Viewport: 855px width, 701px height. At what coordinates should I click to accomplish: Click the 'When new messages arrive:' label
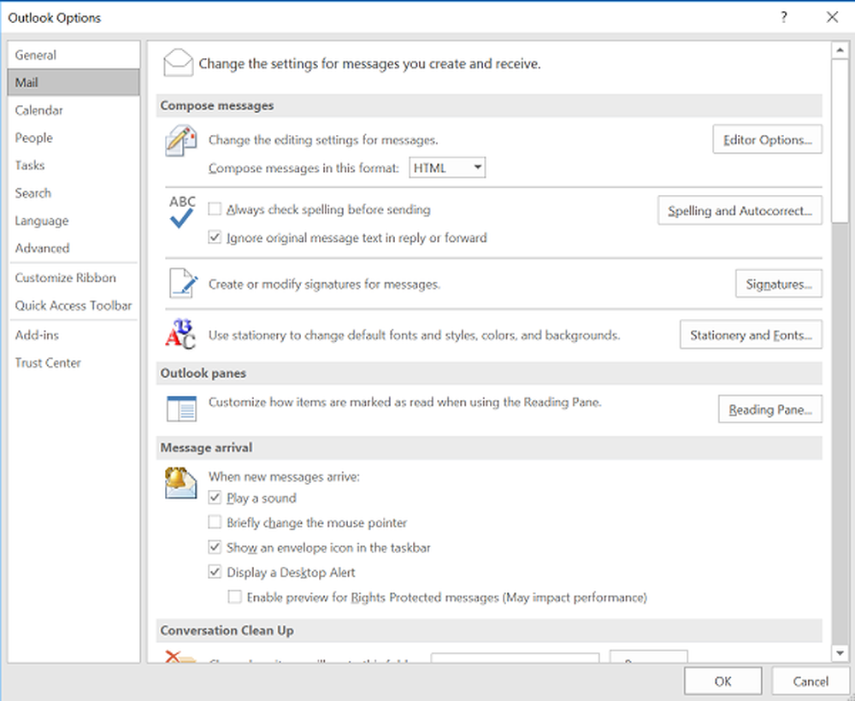284,477
